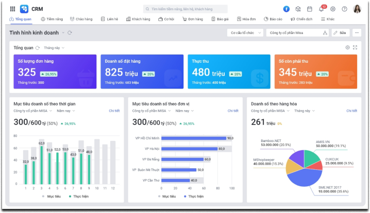Toggle Thực hiện legend in unit chart
The width and height of the screenshot is (370, 213).
(x=194, y=196)
